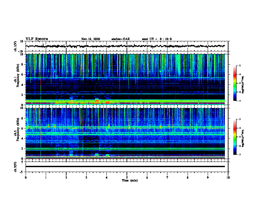Click the "Time (min)" axis label
This screenshot has height=199, width=257.
[130, 180]
